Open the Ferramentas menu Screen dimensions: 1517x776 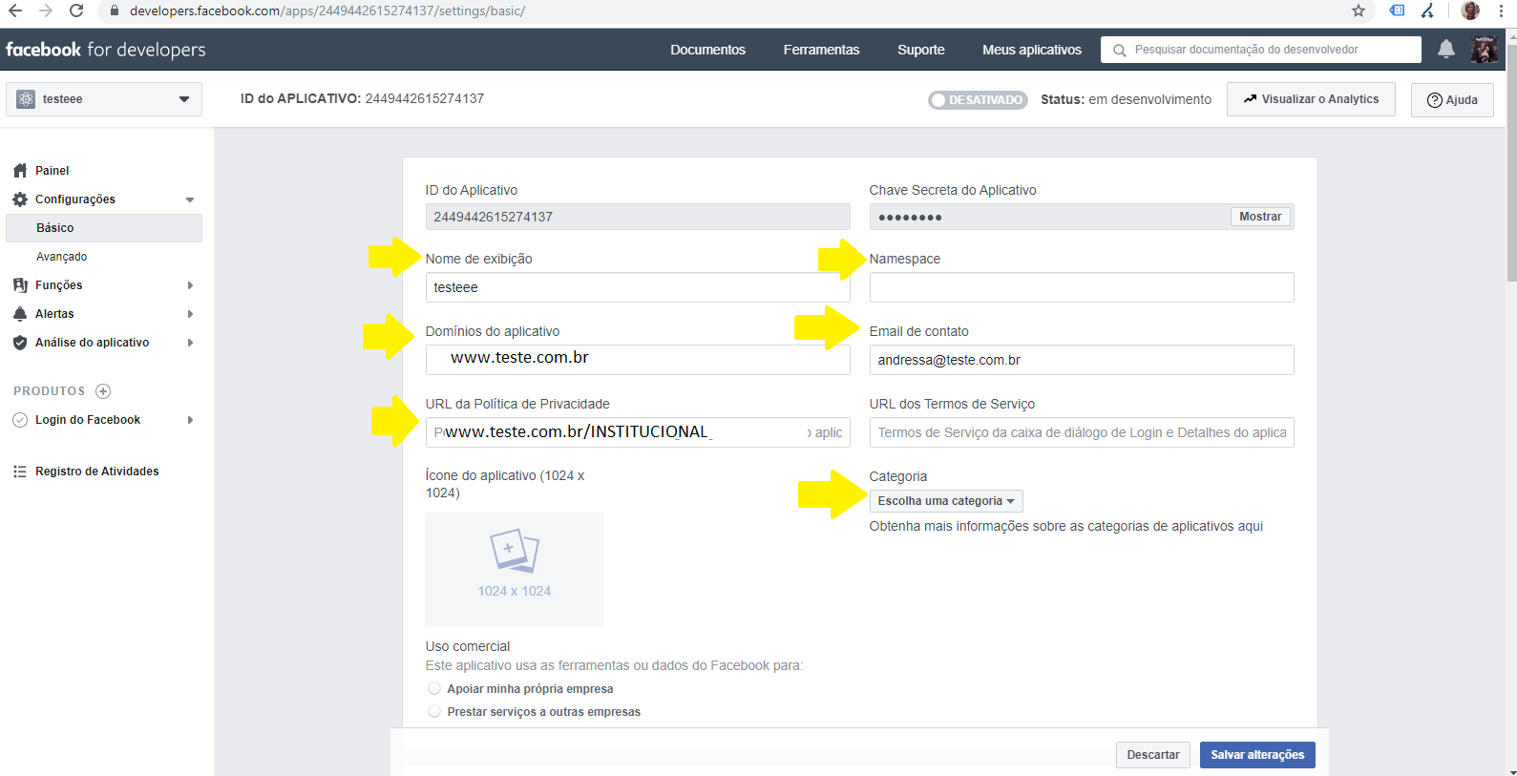coord(821,50)
